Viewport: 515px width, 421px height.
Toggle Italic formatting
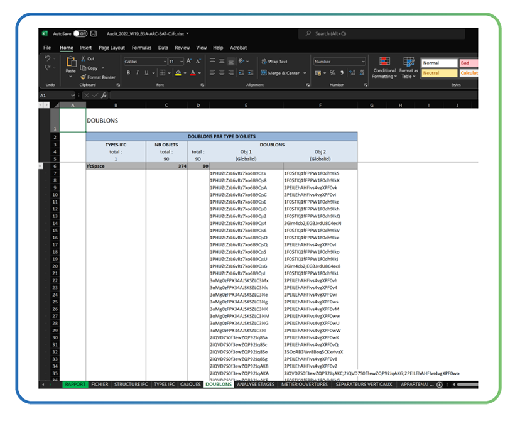coord(138,73)
